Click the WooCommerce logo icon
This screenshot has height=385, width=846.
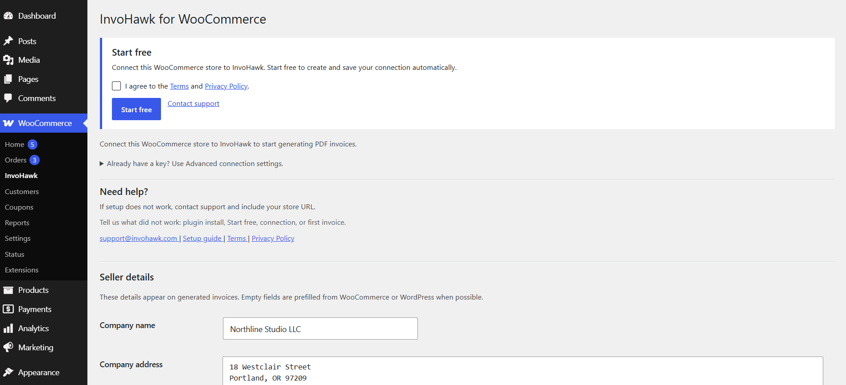8,123
